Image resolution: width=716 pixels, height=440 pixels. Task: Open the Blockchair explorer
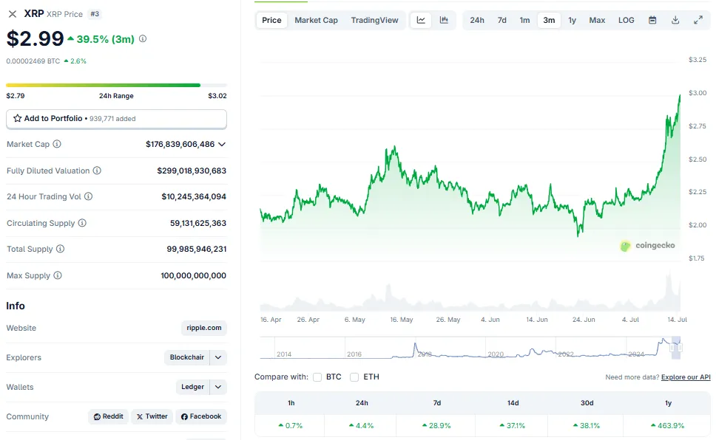(186, 357)
